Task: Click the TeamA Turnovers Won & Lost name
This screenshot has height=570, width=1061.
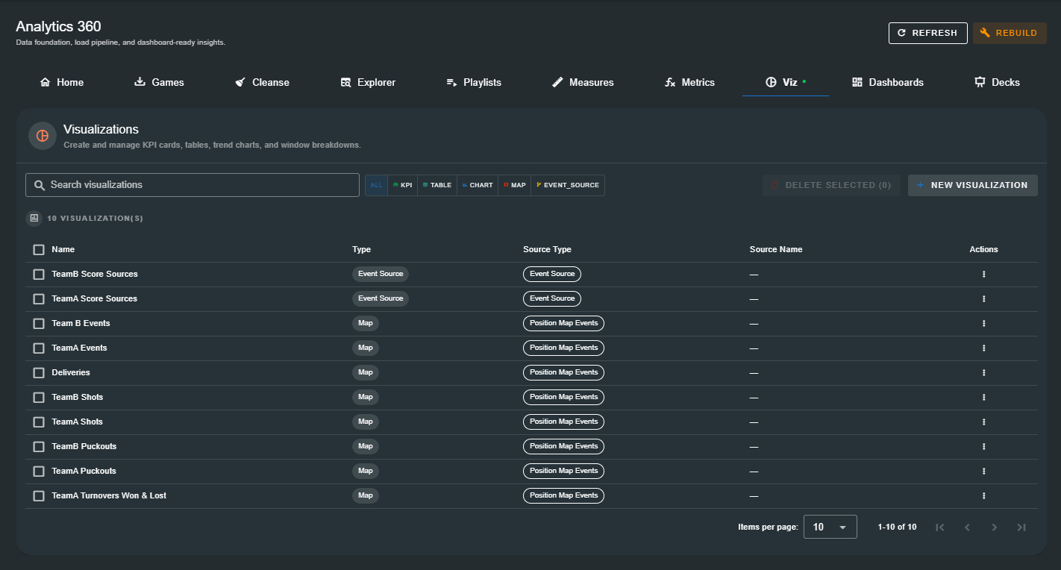Action: [x=109, y=496]
